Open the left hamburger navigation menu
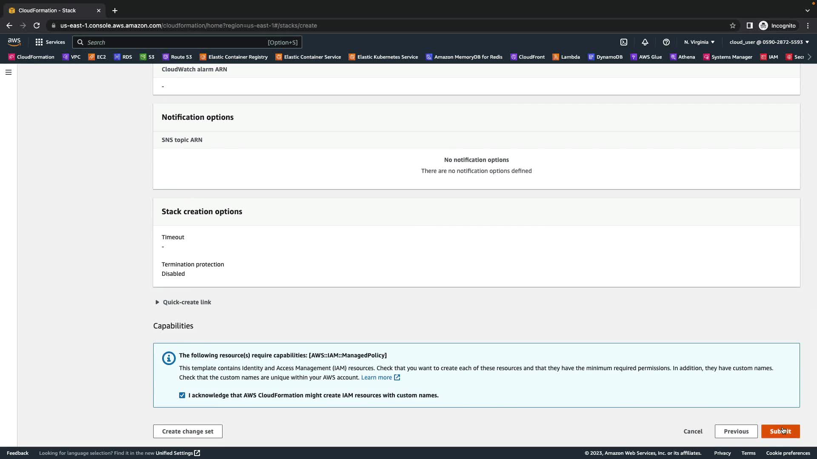This screenshot has height=459, width=817. [x=8, y=72]
